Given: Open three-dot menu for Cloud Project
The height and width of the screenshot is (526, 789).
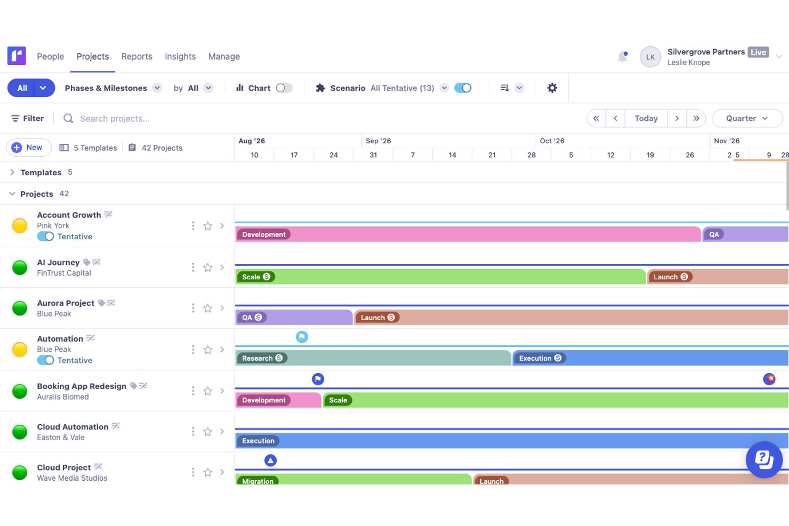Looking at the screenshot, I should click(193, 472).
